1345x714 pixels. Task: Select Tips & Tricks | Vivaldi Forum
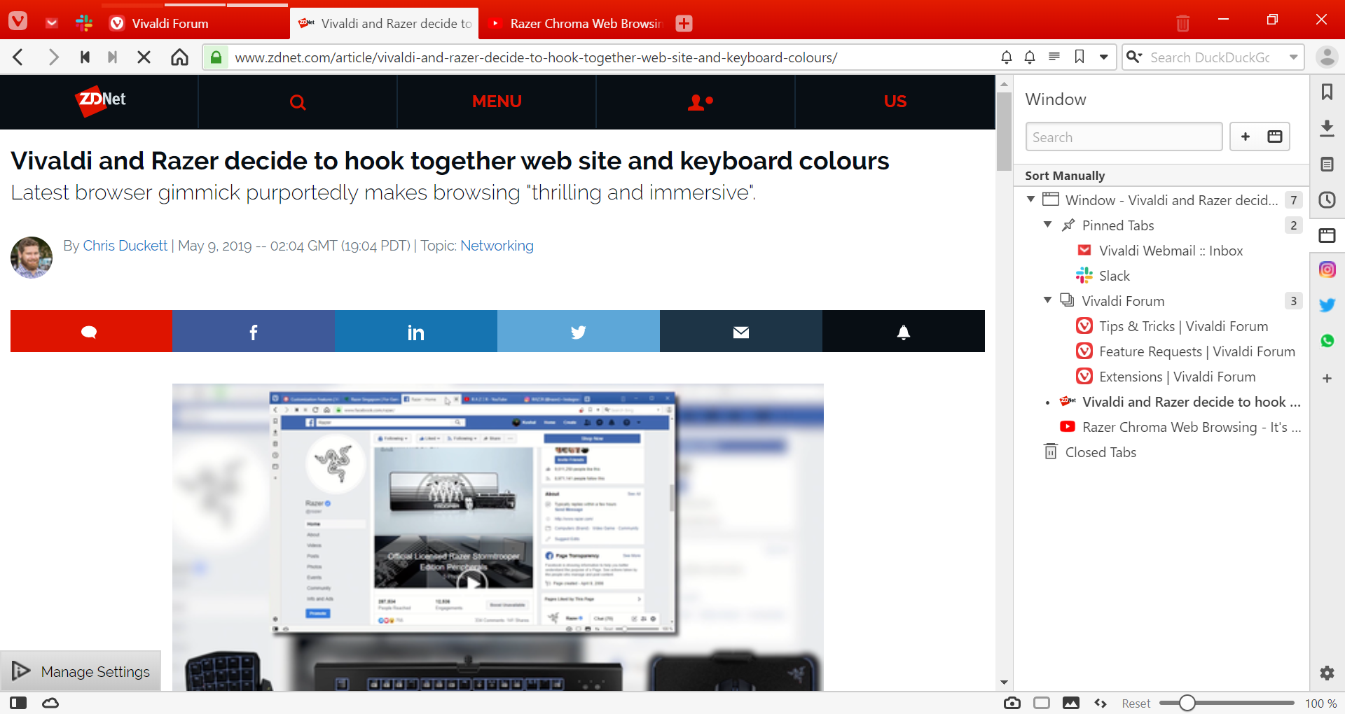pyautogui.click(x=1184, y=326)
